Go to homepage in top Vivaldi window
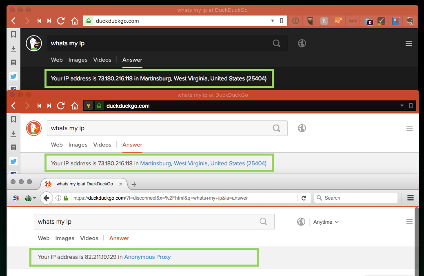The width and height of the screenshot is (424, 276). click(x=75, y=21)
